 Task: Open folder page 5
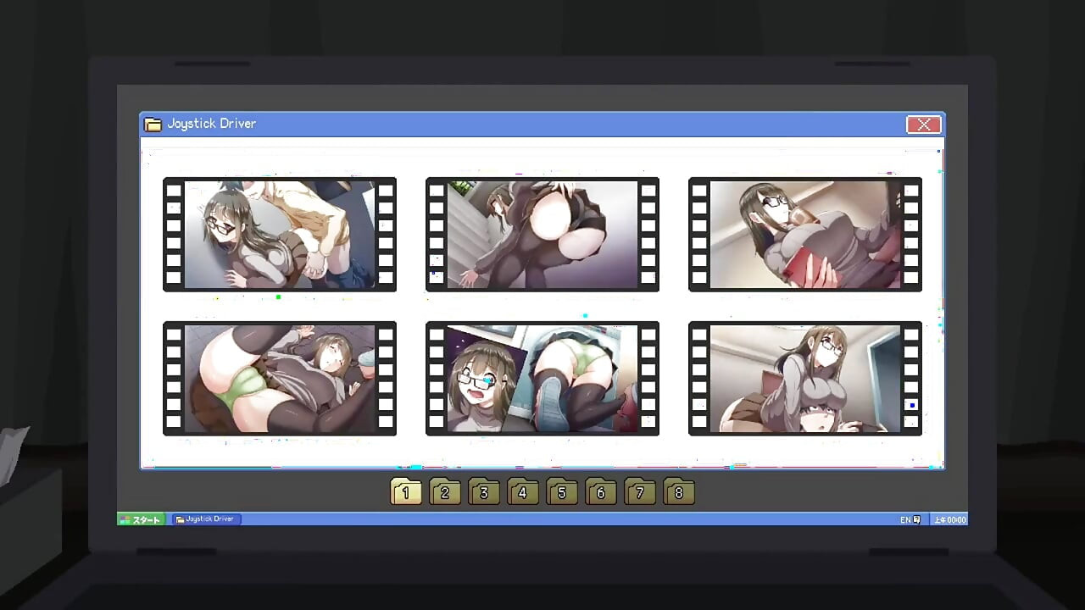click(x=561, y=491)
